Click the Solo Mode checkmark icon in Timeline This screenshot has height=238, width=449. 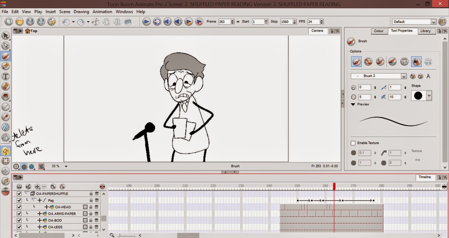coord(28,187)
